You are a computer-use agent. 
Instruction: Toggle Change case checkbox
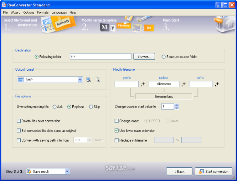[x=117, y=121]
